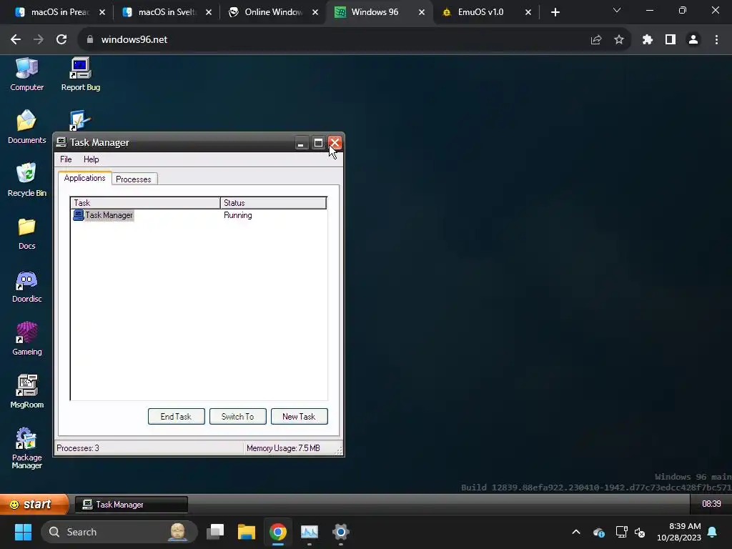Switch to the EmuOS v1.0 browser tab
This screenshot has width=732, height=549.
(x=480, y=12)
